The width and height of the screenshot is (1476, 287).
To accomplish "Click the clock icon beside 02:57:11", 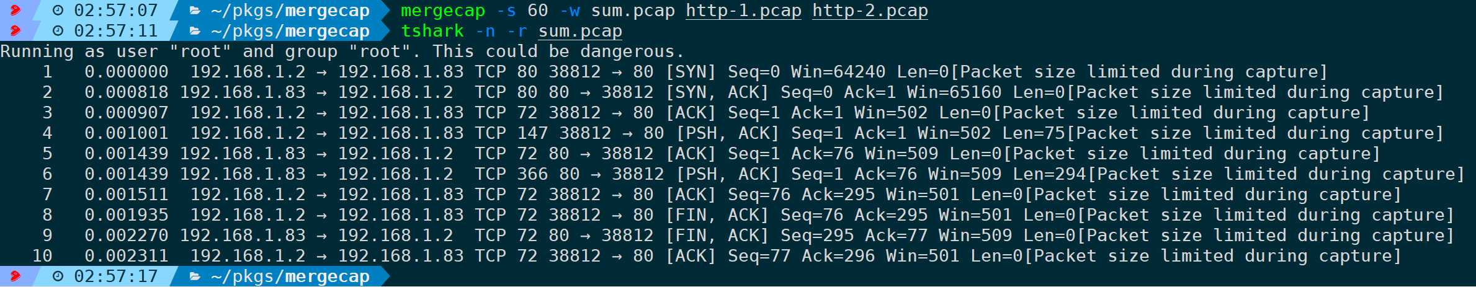I will point(58,31).
